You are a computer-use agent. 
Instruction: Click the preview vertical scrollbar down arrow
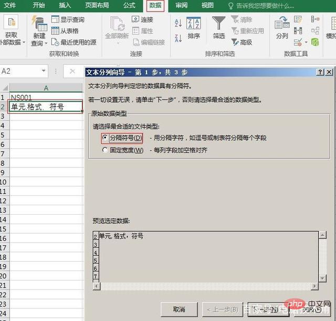tap(322, 278)
